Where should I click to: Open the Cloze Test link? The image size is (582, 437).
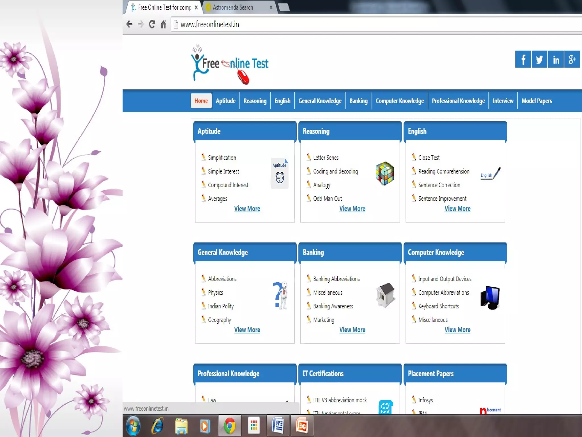429,158
